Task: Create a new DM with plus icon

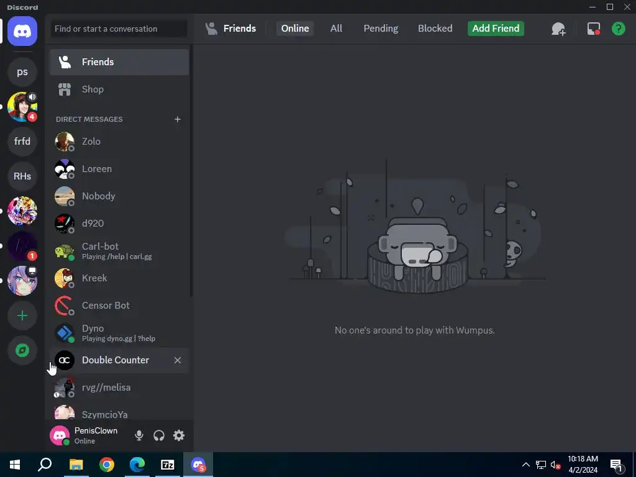Action: [x=177, y=119]
